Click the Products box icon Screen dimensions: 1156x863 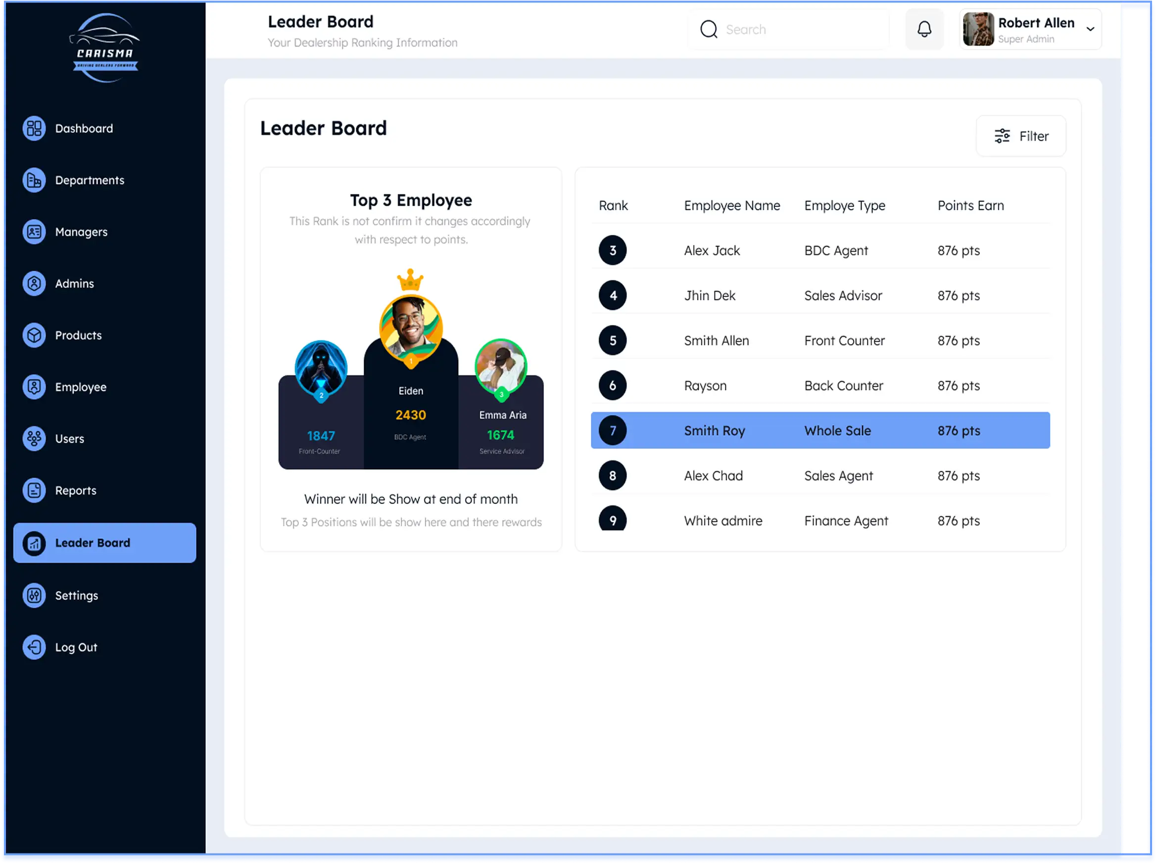34,335
